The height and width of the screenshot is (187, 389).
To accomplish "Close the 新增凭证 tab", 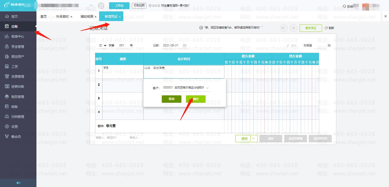I will point(120,17).
